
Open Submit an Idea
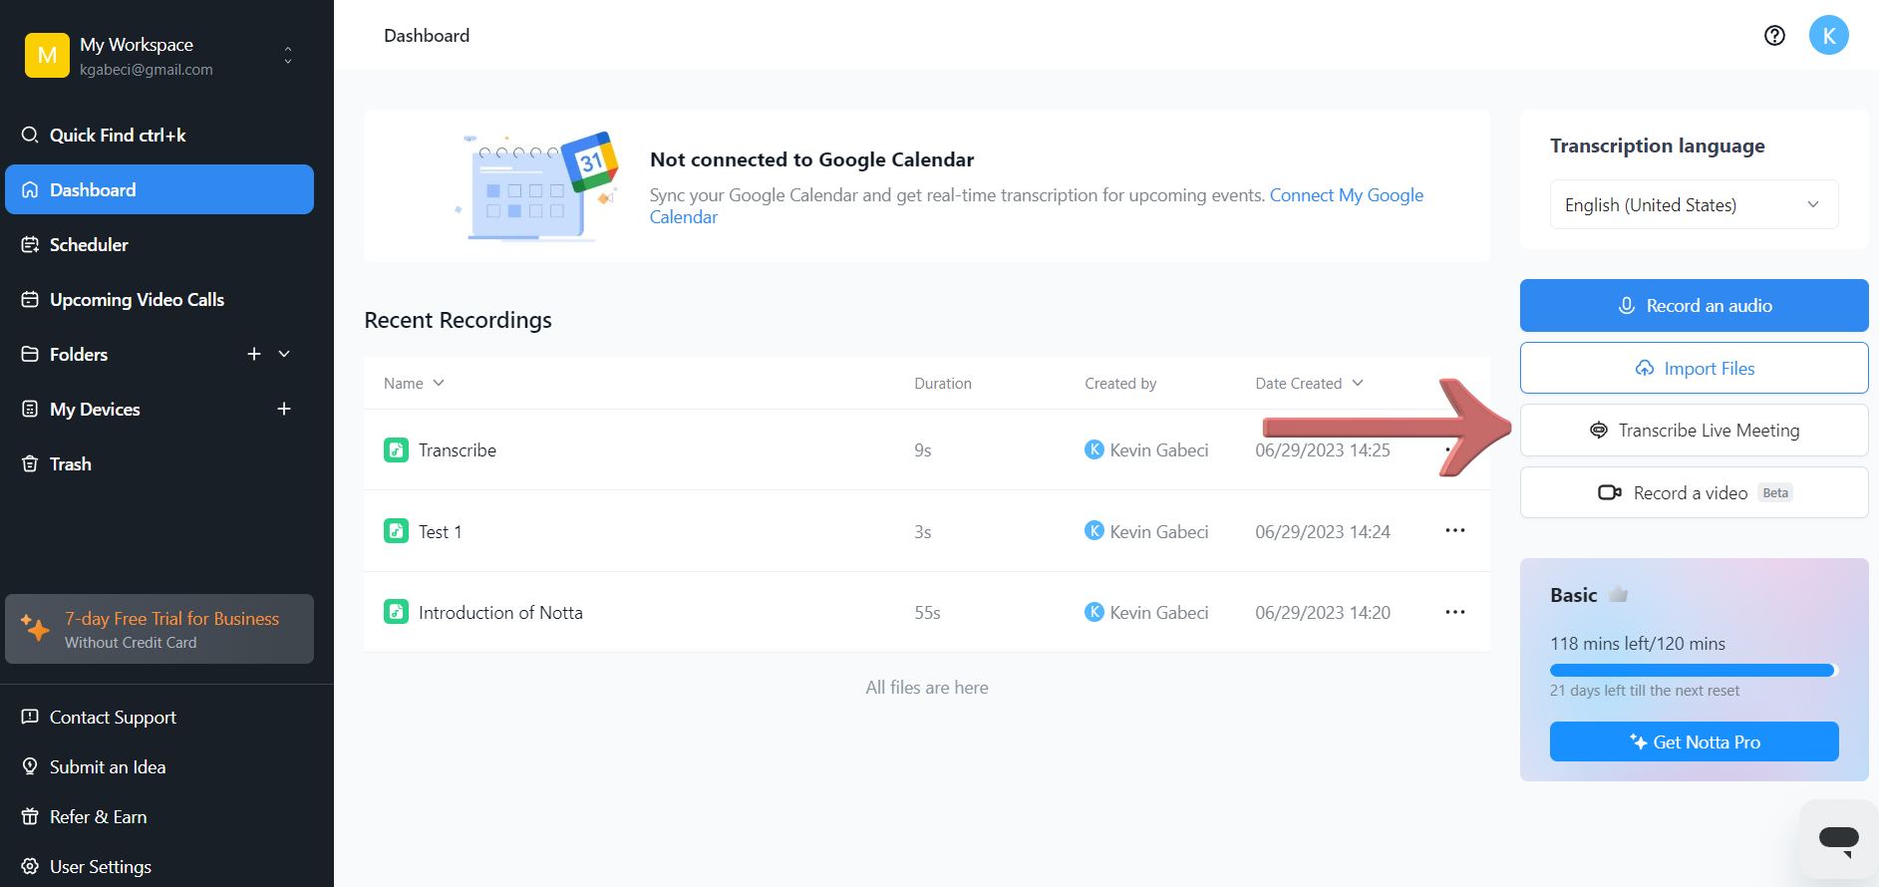[x=108, y=767]
